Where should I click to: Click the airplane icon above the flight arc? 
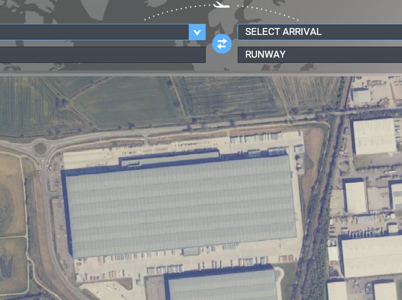pos(221,5)
